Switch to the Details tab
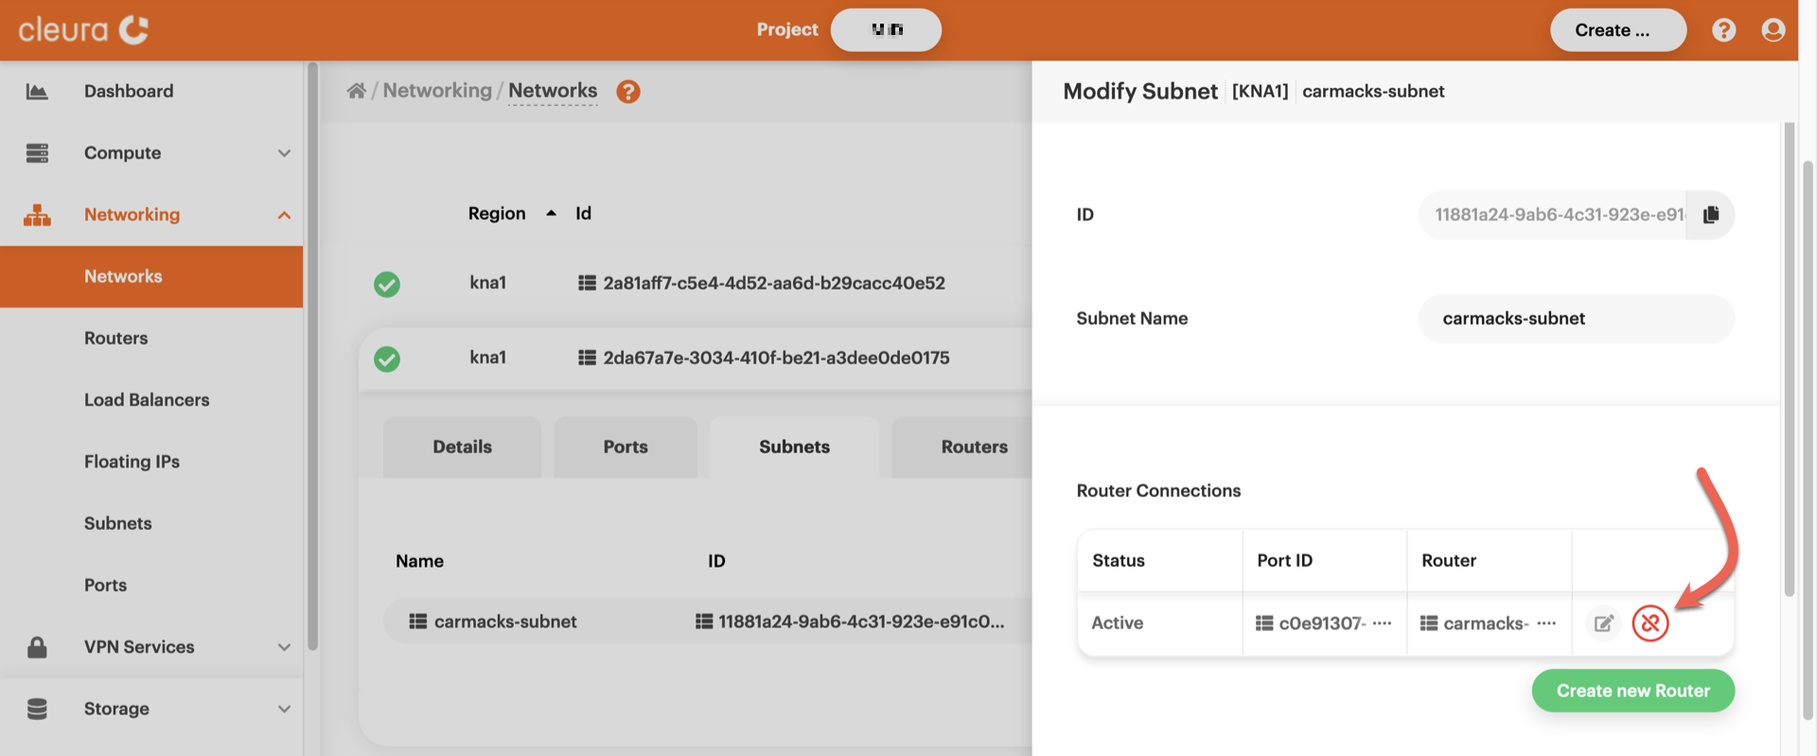 pyautogui.click(x=462, y=447)
